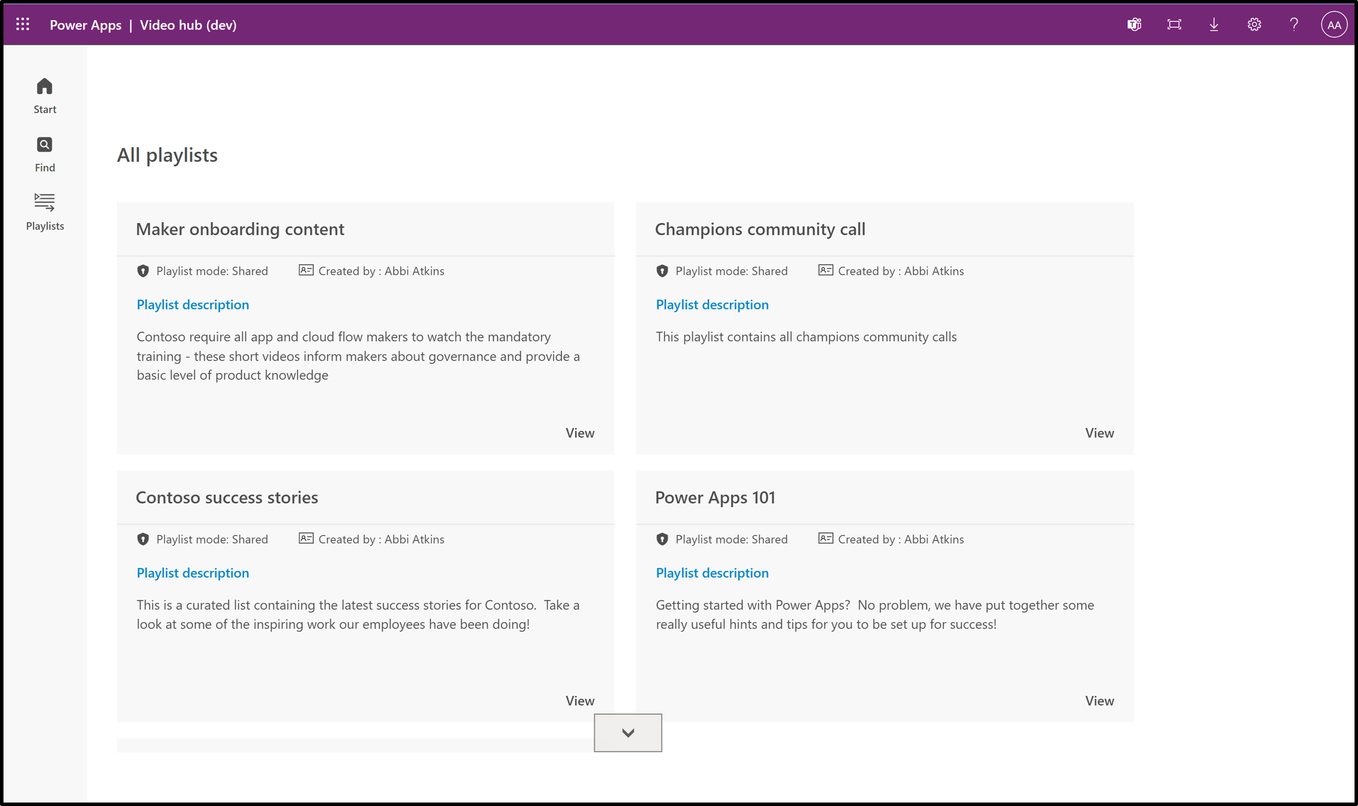Open the Find section icon
1358x806 pixels.
[44, 145]
